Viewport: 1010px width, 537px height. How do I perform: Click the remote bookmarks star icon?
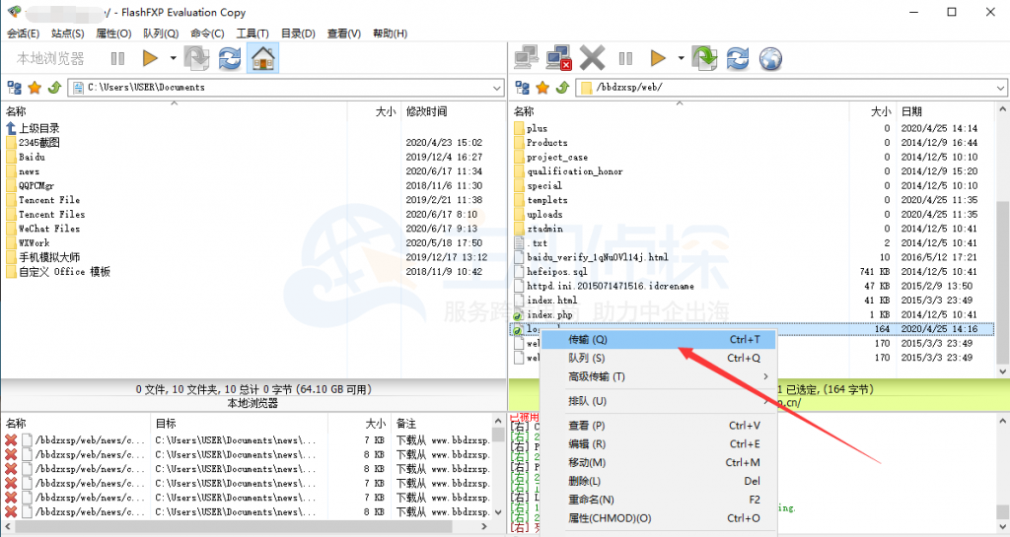542,88
